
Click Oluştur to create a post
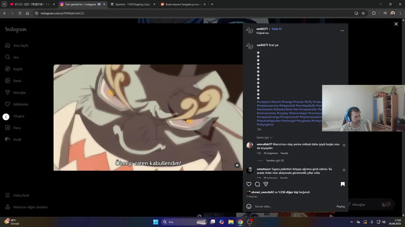19,116
